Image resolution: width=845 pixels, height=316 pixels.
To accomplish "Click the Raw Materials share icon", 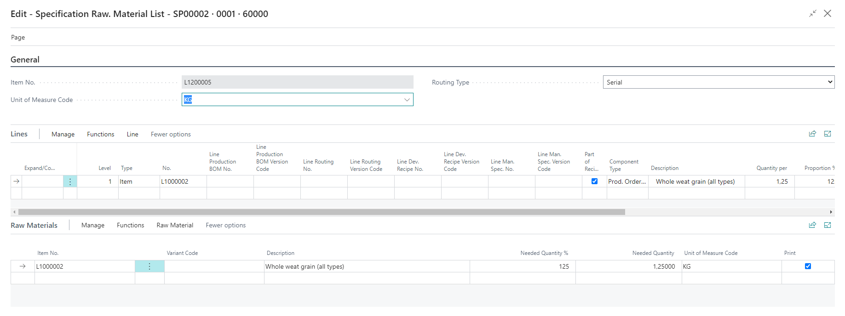I will pos(812,225).
